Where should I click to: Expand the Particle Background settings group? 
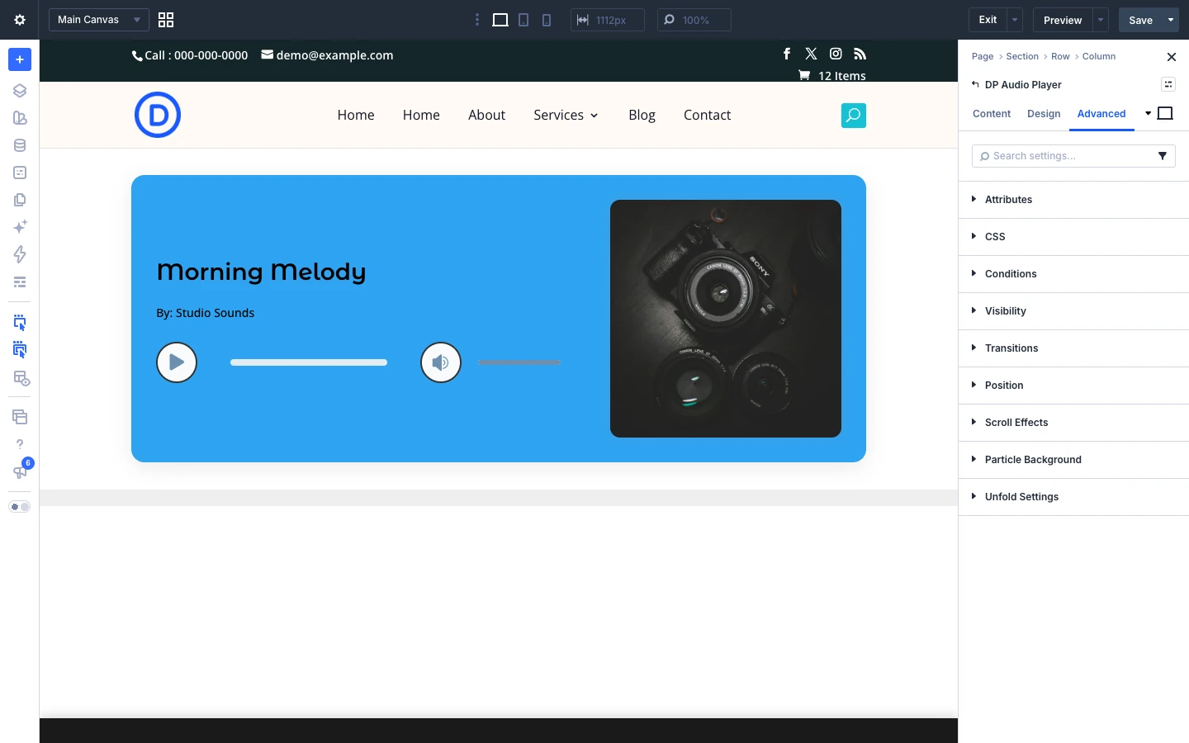coord(1073,460)
